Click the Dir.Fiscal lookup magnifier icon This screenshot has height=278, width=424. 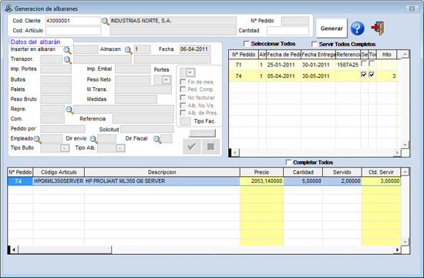(x=157, y=139)
